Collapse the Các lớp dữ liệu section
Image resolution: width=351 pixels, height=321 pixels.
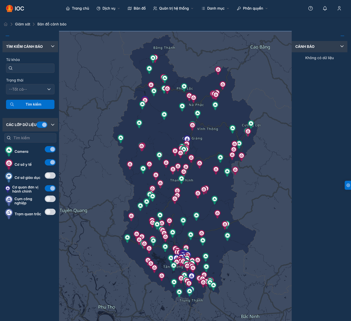[53, 125]
